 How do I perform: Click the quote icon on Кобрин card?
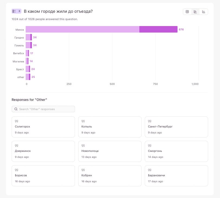tap(83, 170)
